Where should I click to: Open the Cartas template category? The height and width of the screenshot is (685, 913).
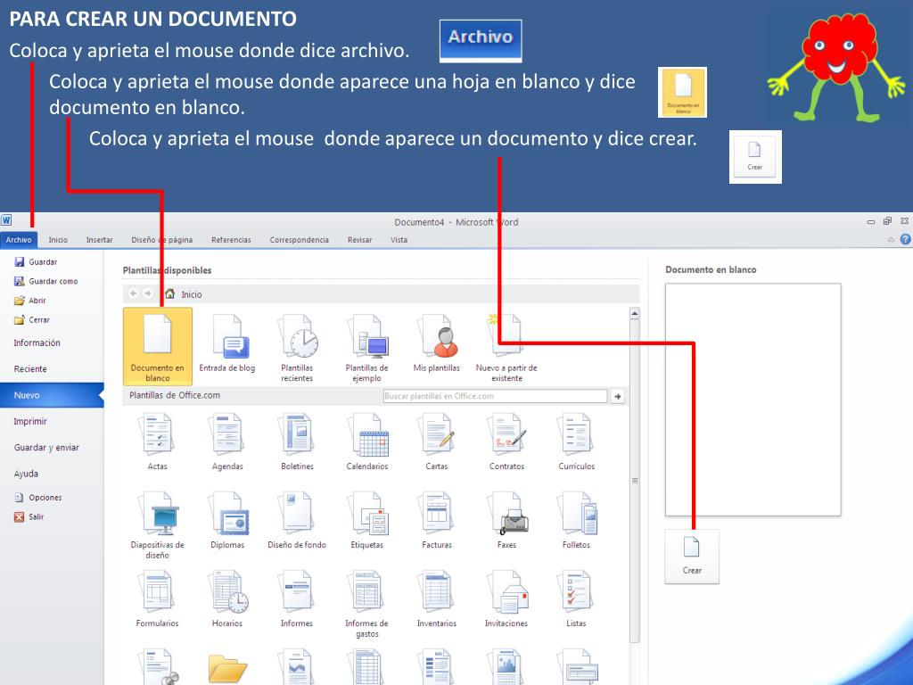[437, 441]
